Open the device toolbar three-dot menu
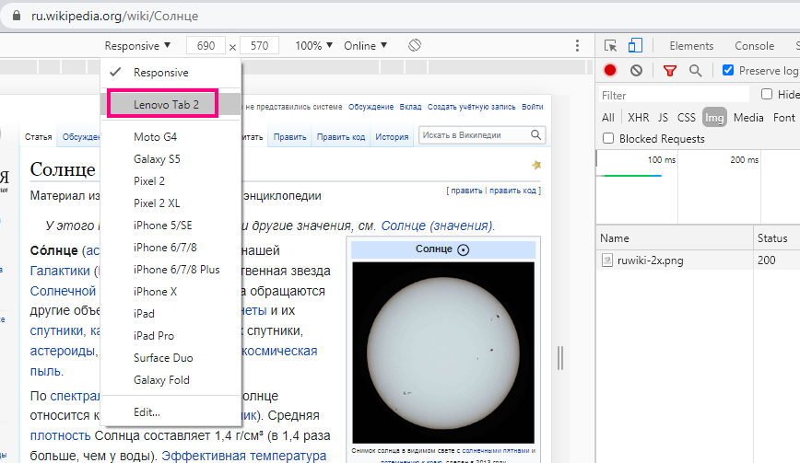 [577, 45]
